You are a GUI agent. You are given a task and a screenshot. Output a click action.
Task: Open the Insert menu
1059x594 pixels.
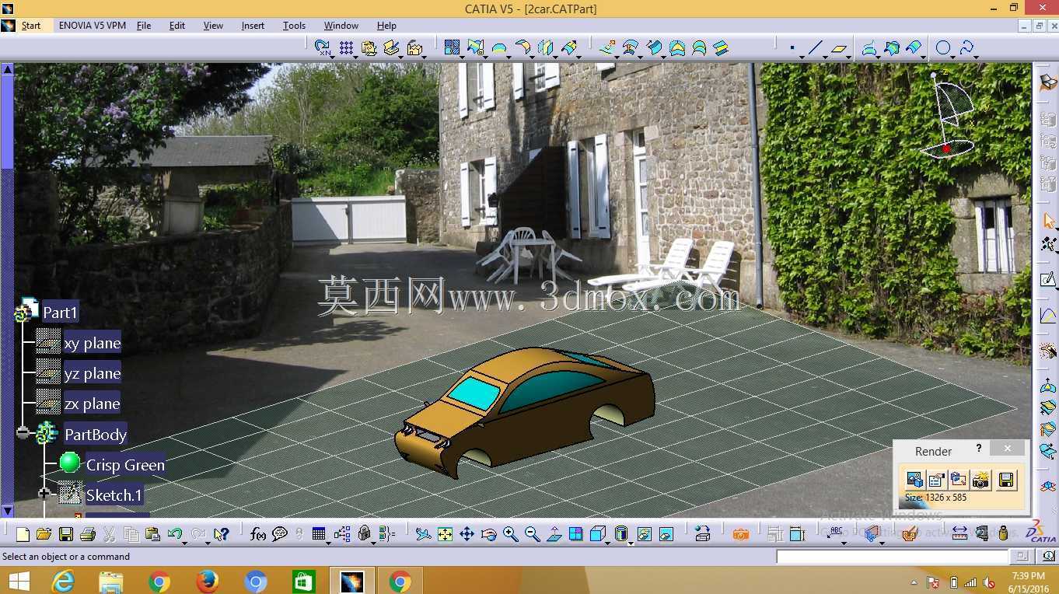click(253, 26)
